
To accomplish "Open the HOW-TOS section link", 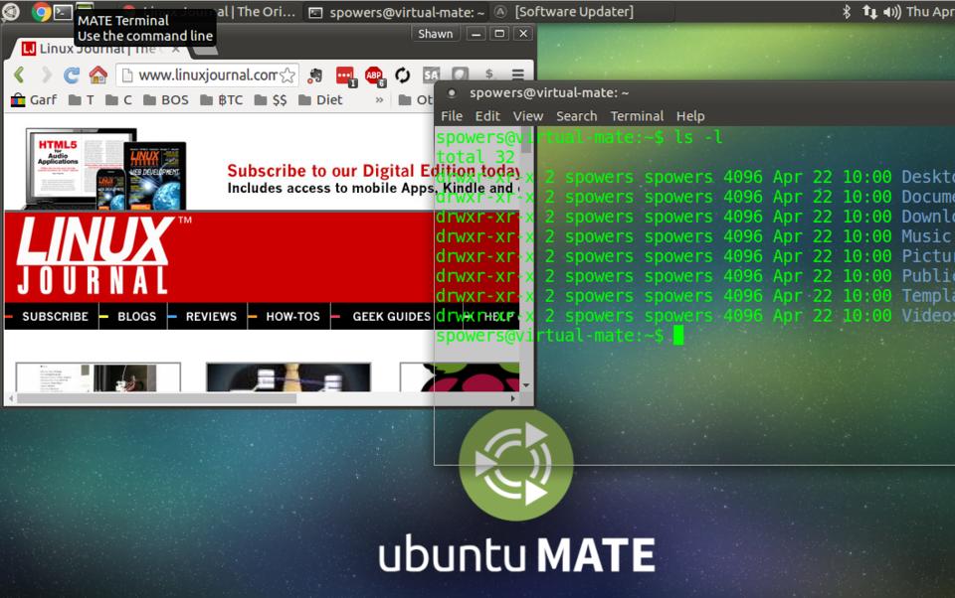I will coord(292,316).
